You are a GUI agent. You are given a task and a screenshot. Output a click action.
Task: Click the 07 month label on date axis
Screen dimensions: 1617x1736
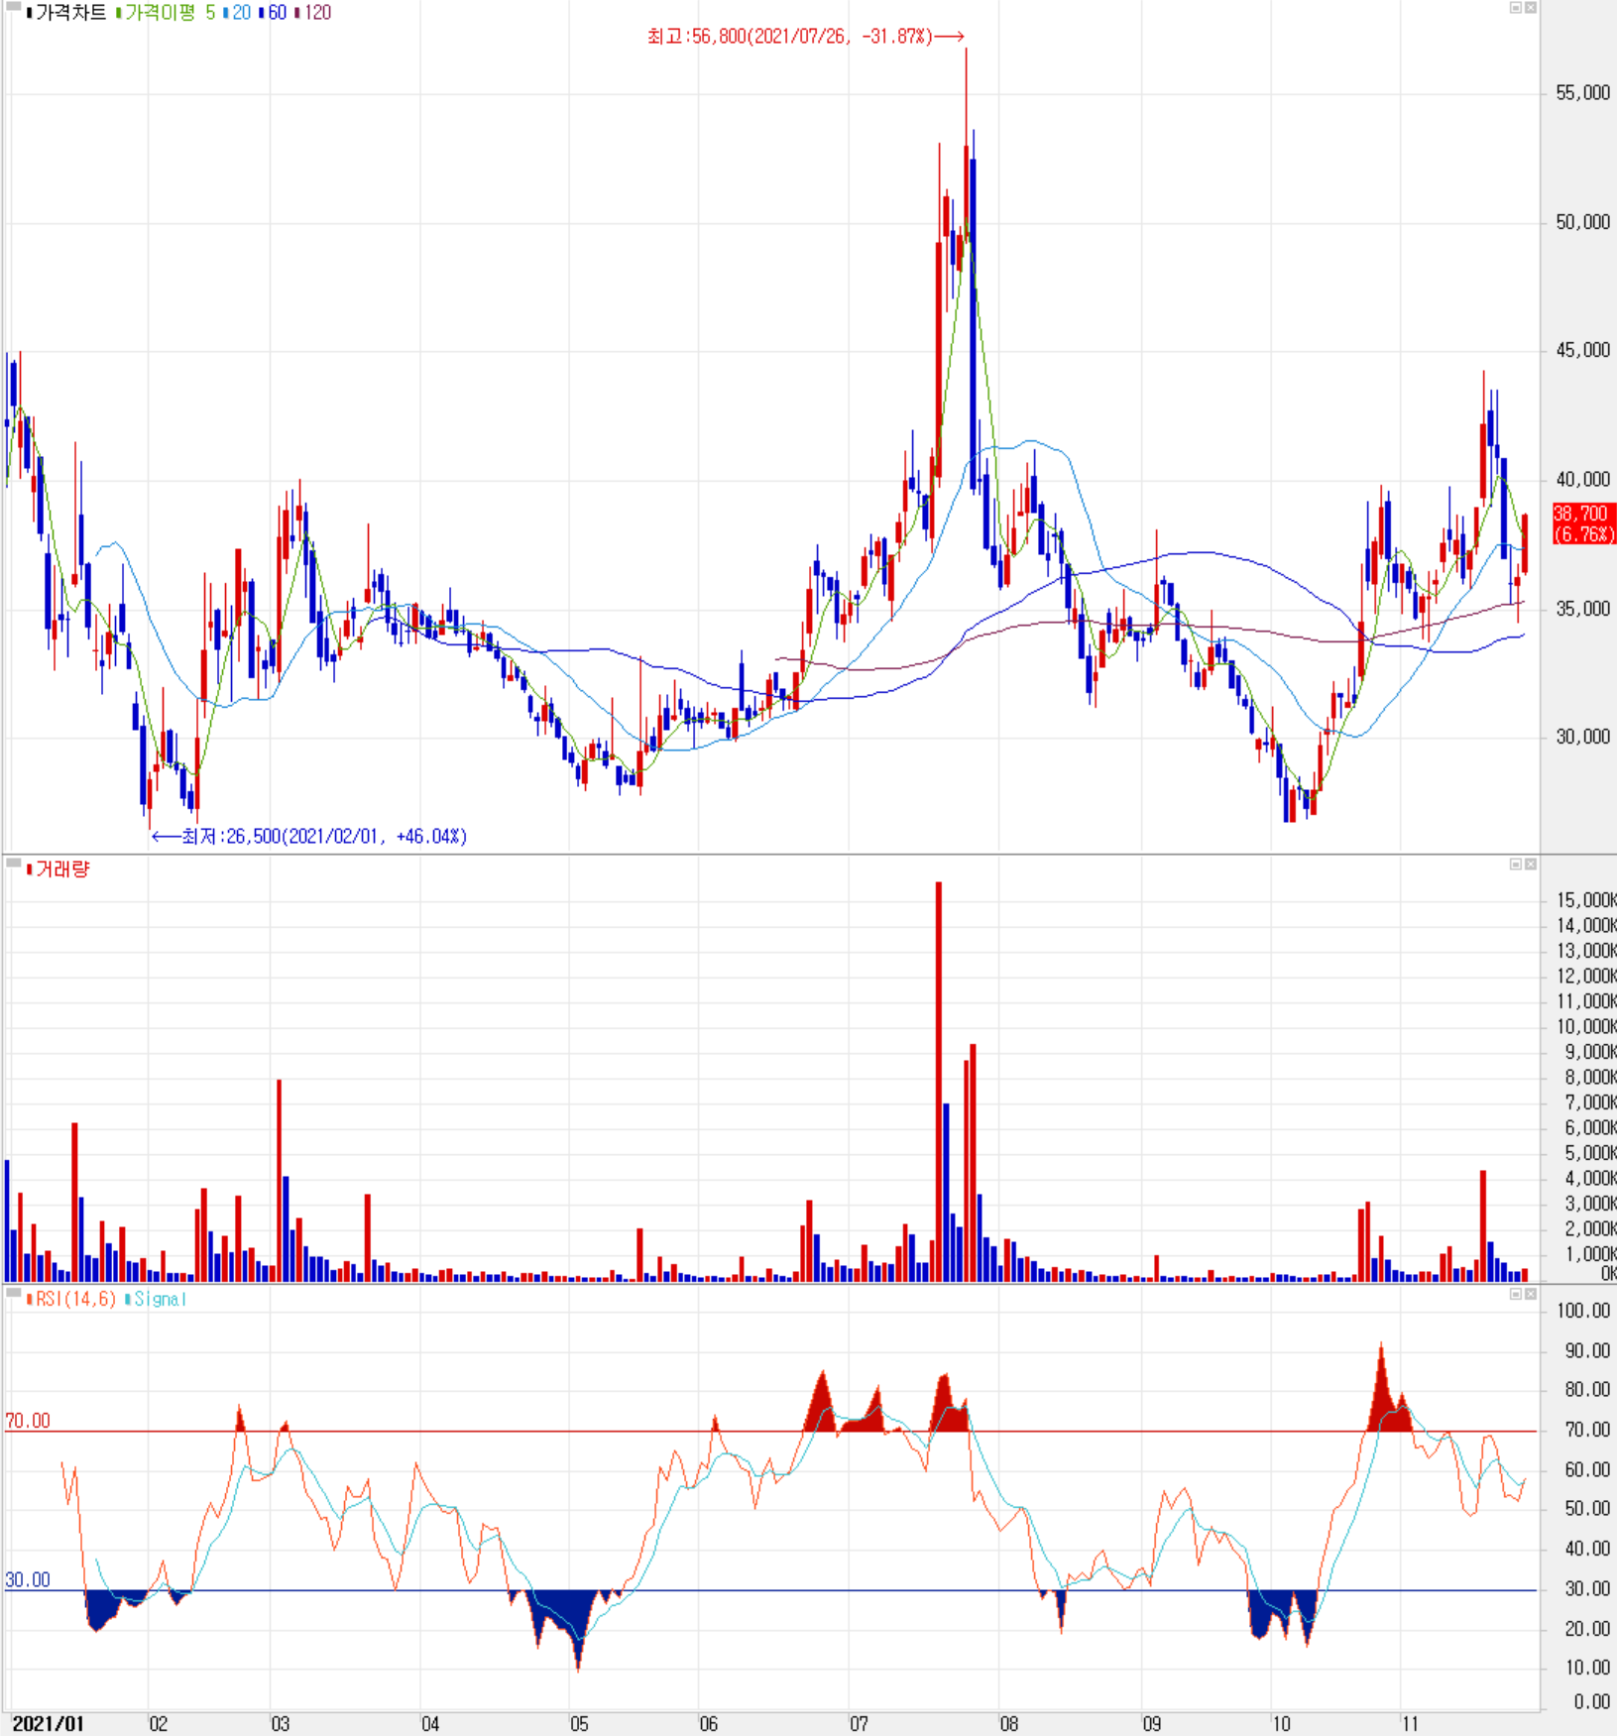(x=859, y=1723)
